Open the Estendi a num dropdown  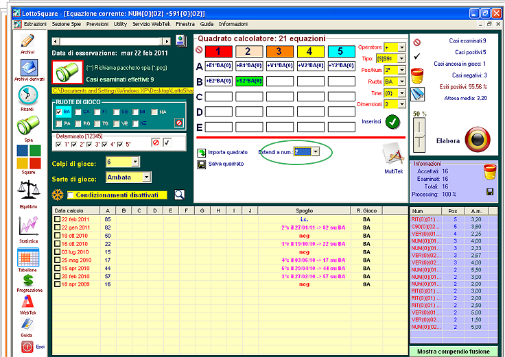[x=316, y=152]
